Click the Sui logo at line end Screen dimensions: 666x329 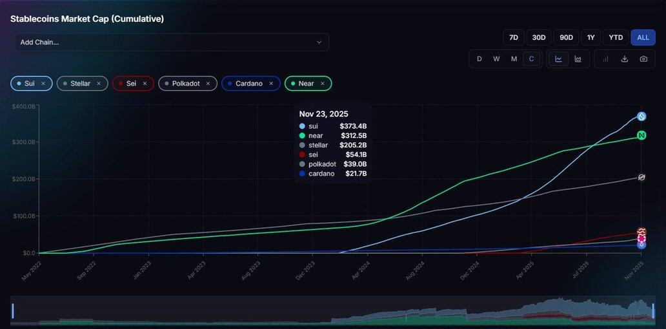(641, 117)
